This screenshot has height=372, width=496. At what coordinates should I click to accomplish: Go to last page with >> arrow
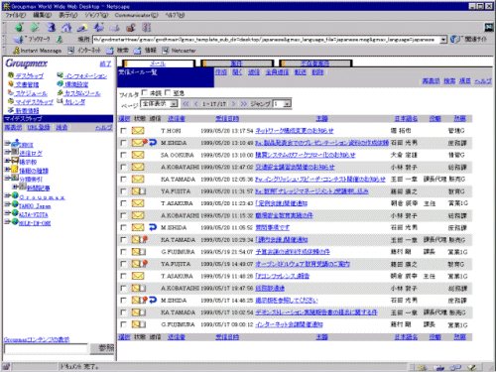(x=244, y=104)
